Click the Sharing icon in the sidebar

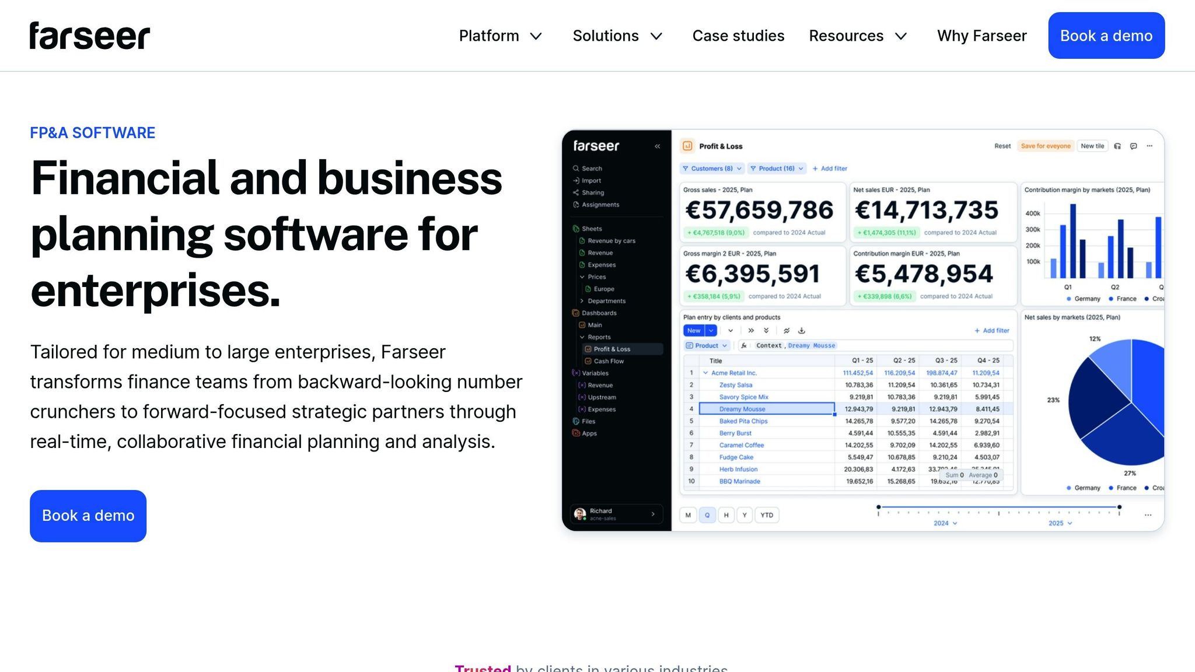pos(576,192)
